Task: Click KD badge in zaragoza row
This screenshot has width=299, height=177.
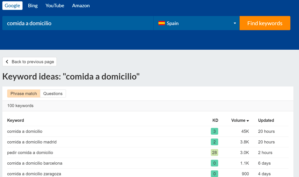Action: (214, 174)
